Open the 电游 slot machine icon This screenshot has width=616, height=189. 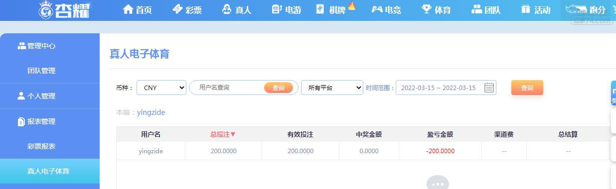click(x=277, y=9)
